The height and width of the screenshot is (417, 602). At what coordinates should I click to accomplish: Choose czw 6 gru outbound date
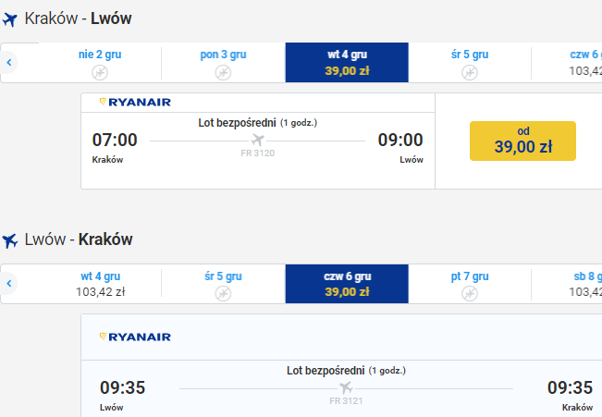(567, 62)
